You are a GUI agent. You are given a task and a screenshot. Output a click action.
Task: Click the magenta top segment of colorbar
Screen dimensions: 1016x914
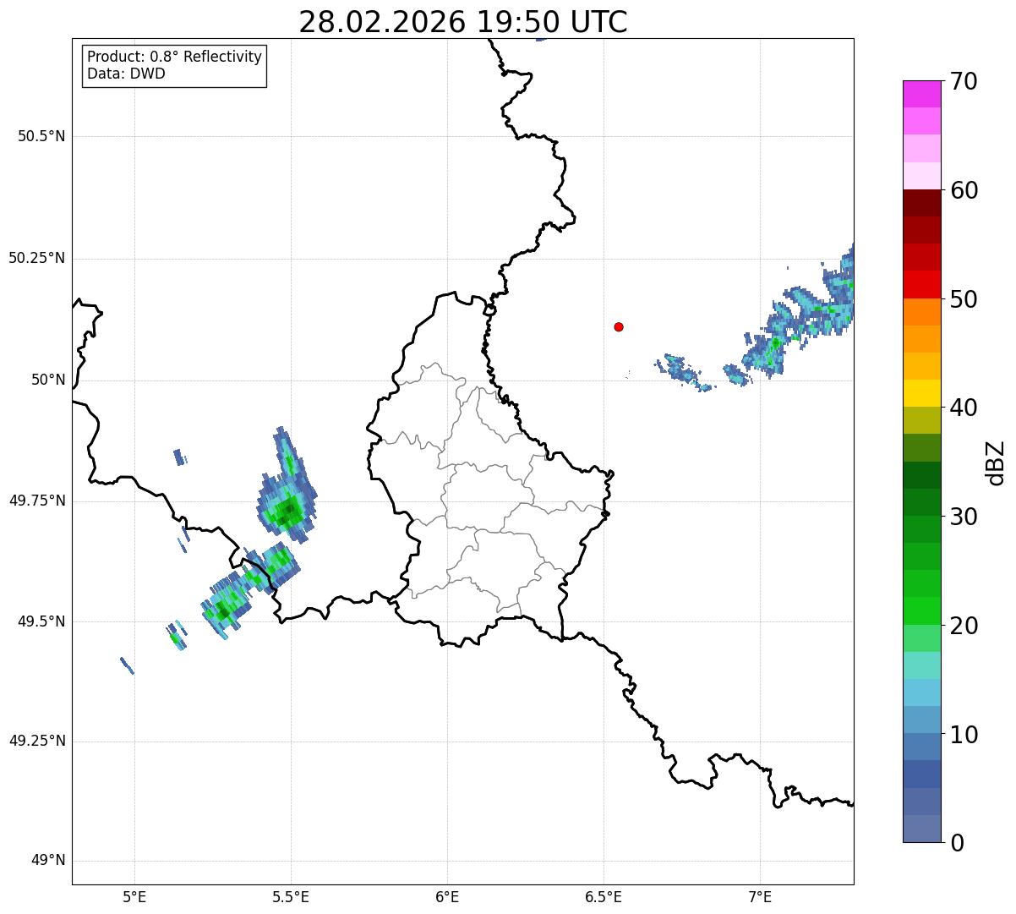(921, 94)
